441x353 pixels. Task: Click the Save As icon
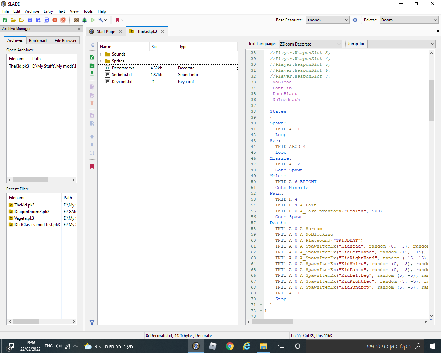tap(38, 20)
